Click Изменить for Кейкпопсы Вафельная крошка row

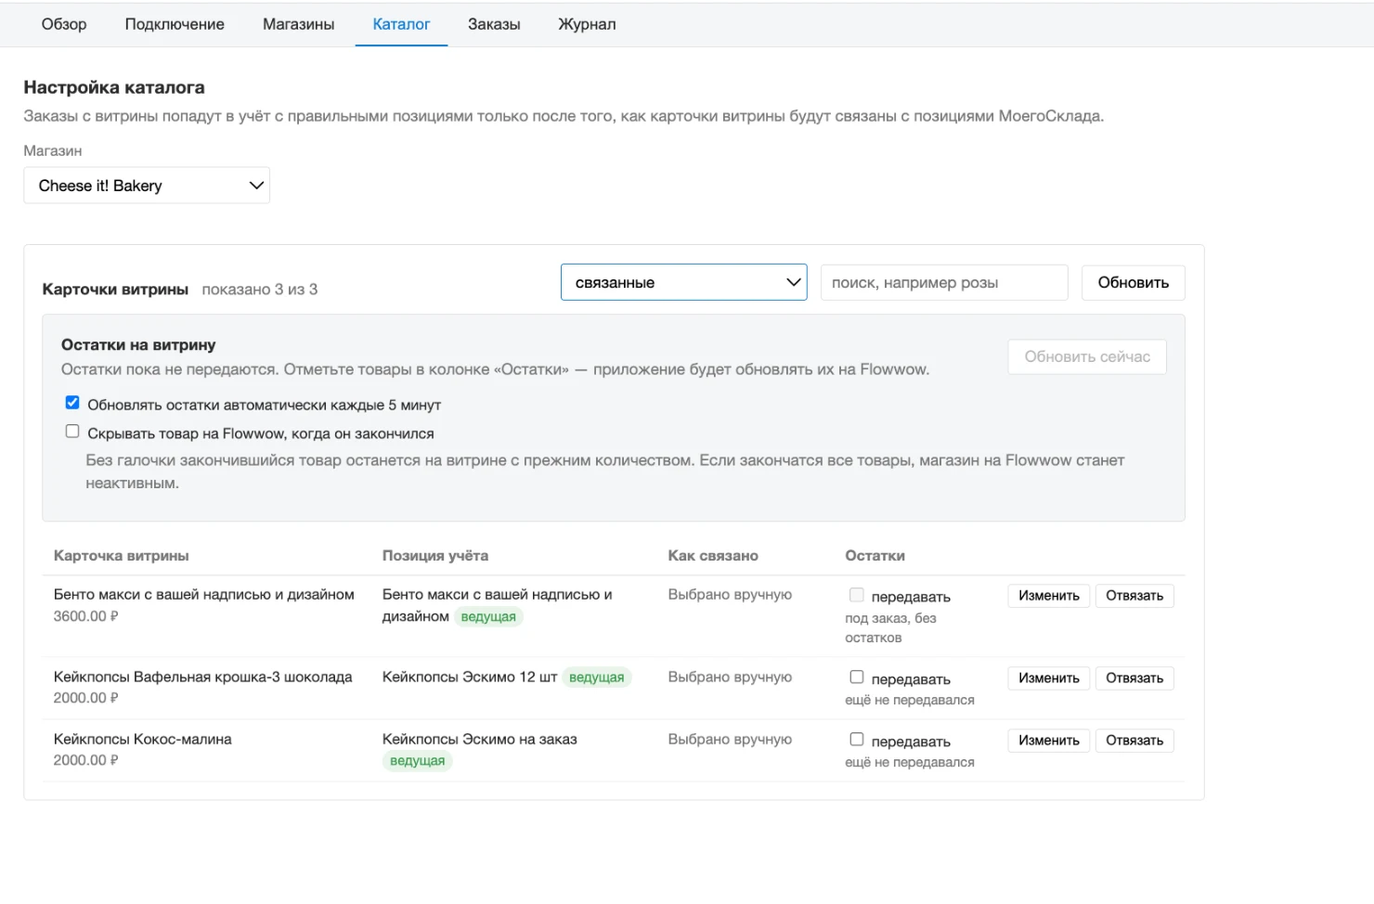point(1049,678)
